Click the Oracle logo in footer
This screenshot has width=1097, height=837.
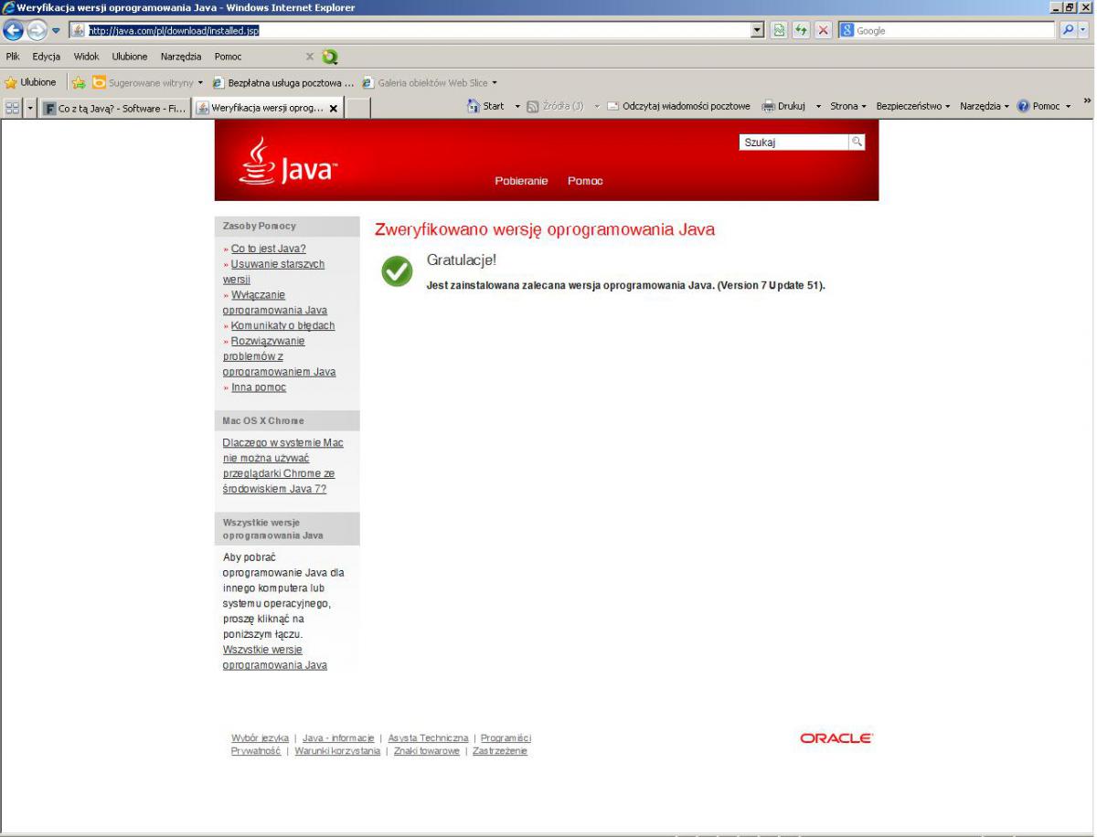point(836,739)
